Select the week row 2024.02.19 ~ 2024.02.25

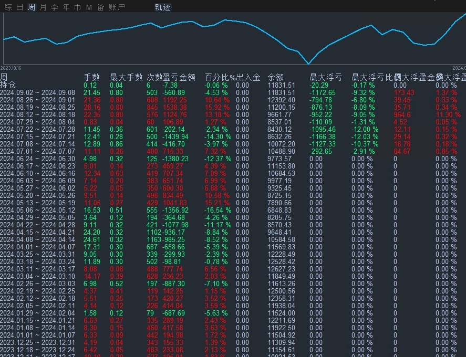coord(233,291)
